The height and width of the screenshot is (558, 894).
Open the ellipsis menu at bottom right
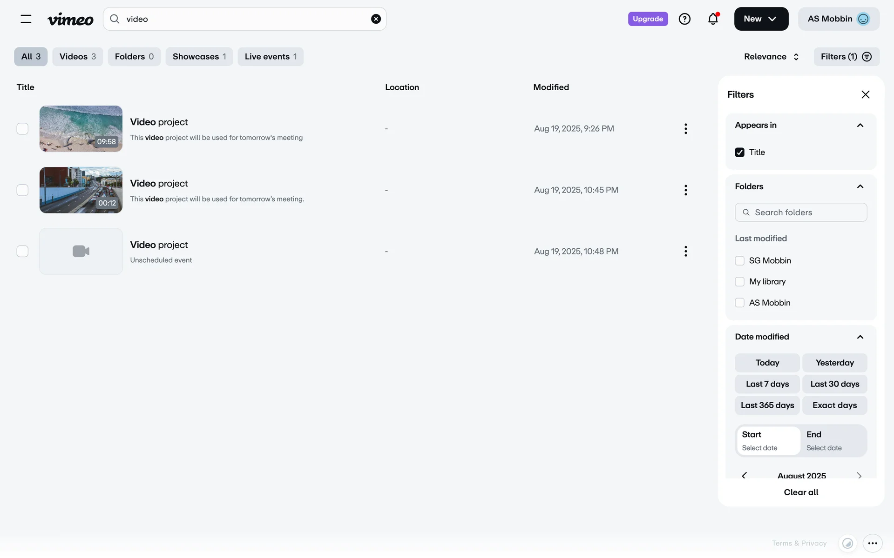tap(872, 543)
